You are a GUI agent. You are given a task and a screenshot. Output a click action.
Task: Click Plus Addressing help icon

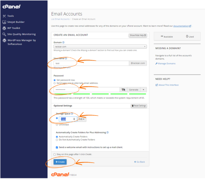click(108, 132)
